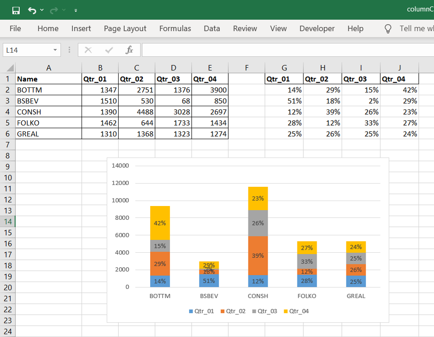
Task: Click the Select All corner triangle
Action: [x=11, y=68]
